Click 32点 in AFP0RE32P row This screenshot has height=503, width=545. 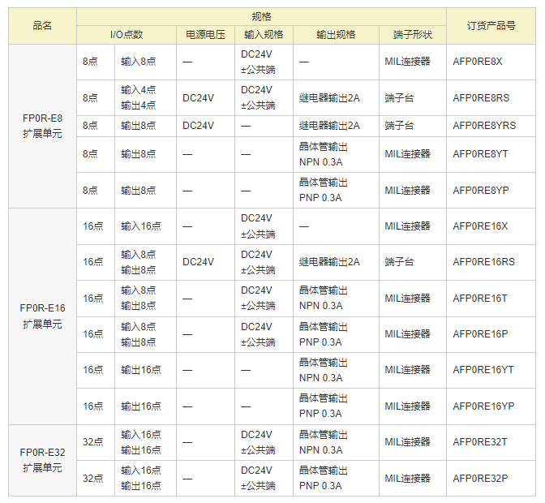[93, 479]
